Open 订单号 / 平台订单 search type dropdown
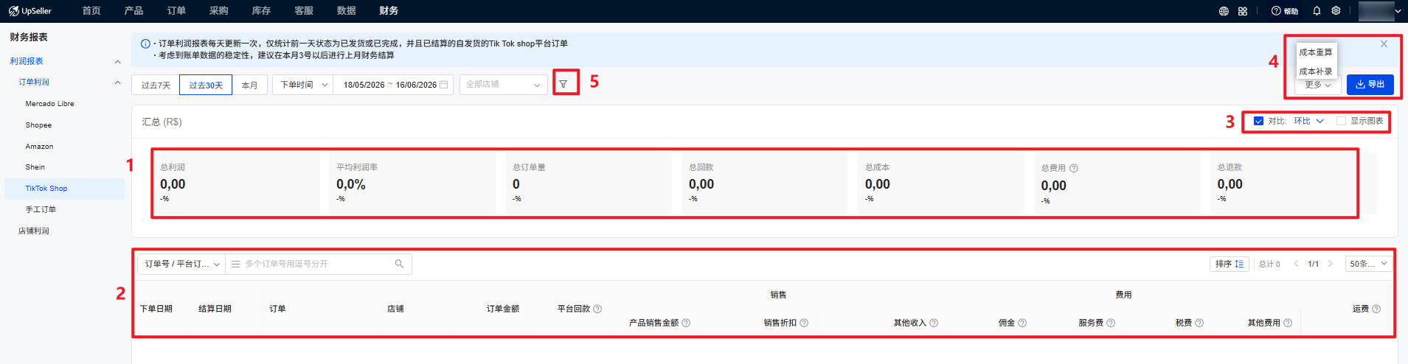Screen dimensions: 1408x364 pos(181,264)
